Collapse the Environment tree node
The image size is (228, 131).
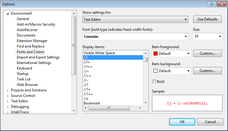click(x=8, y=13)
